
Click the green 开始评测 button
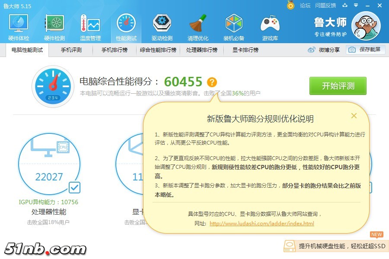click(338, 86)
